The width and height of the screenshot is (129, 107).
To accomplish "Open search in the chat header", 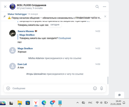I will [97, 7].
